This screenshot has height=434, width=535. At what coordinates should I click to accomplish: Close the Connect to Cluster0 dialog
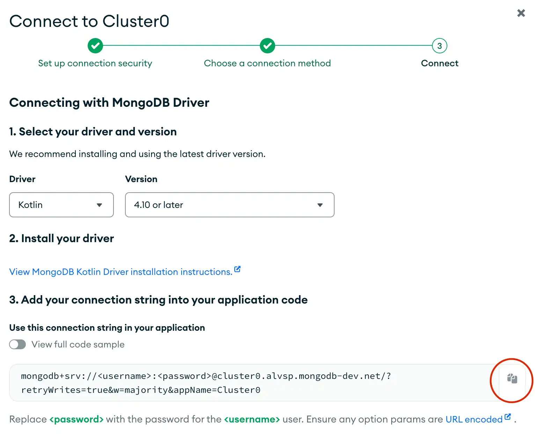521,13
